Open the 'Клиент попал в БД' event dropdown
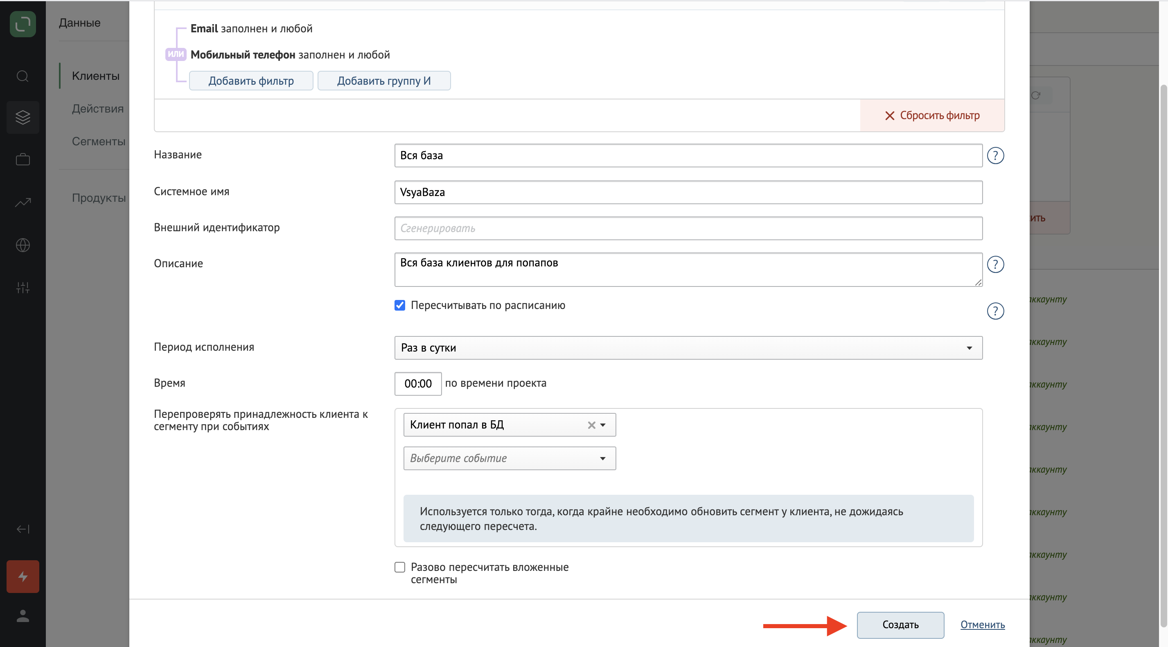The height and width of the screenshot is (647, 1168). (510, 424)
